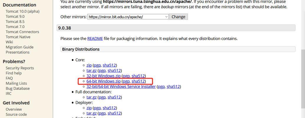305x118 pixels.
Task: Open pgp signature for the Core zip
Action: (97, 65)
